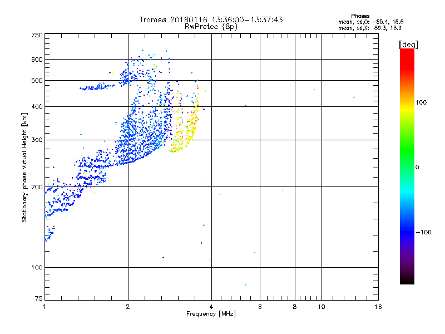Click the x-axis tick label '6'

[260, 307]
